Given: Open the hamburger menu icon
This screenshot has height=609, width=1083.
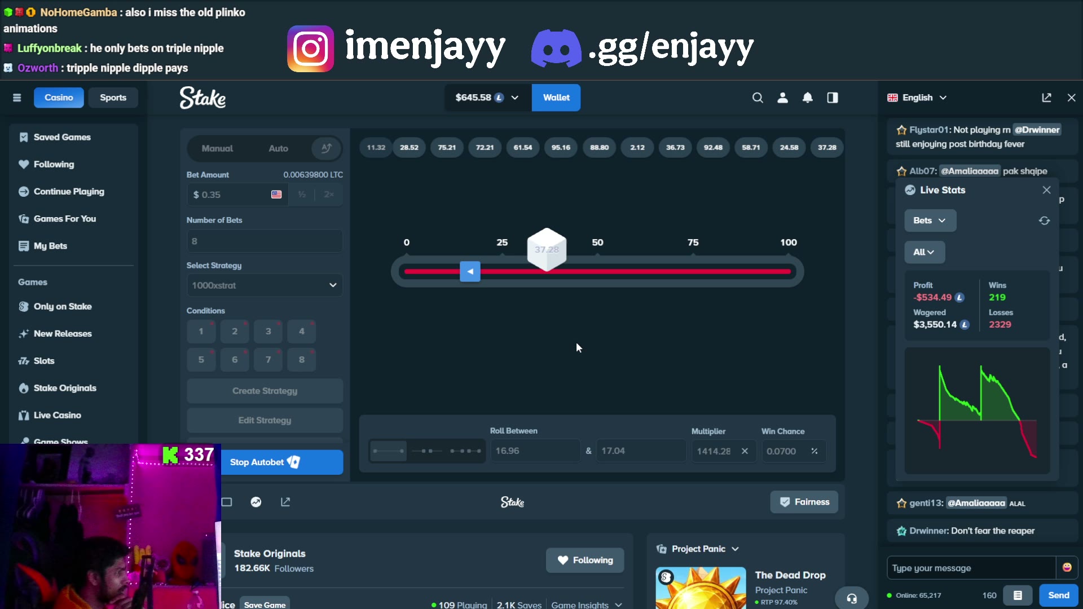Looking at the screenshot, I should (17, 98).
